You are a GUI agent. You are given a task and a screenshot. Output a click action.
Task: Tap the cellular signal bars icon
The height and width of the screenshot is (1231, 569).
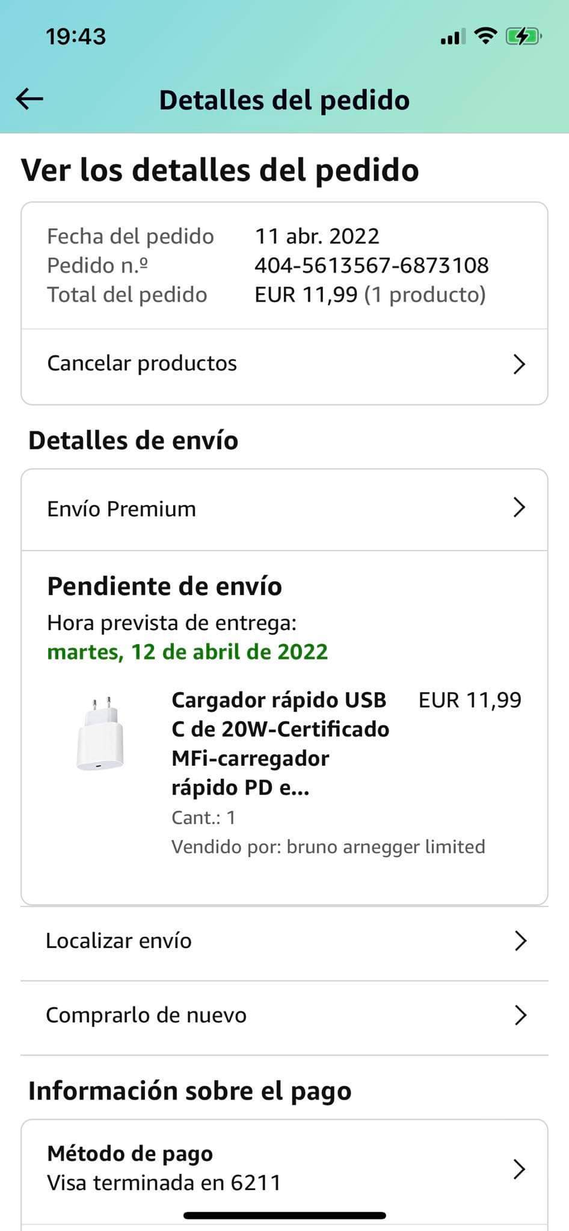click(x=452, y=37)
